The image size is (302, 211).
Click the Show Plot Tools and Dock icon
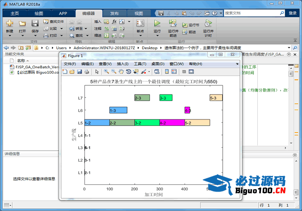pos(191,72)
